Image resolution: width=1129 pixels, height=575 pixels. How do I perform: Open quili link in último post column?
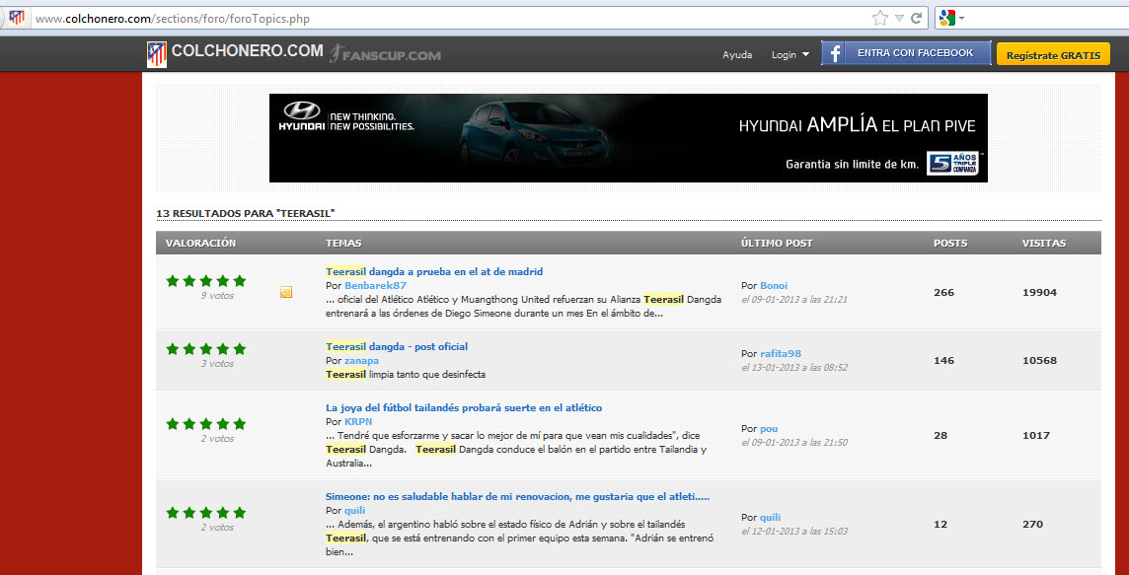pos(771,518)
